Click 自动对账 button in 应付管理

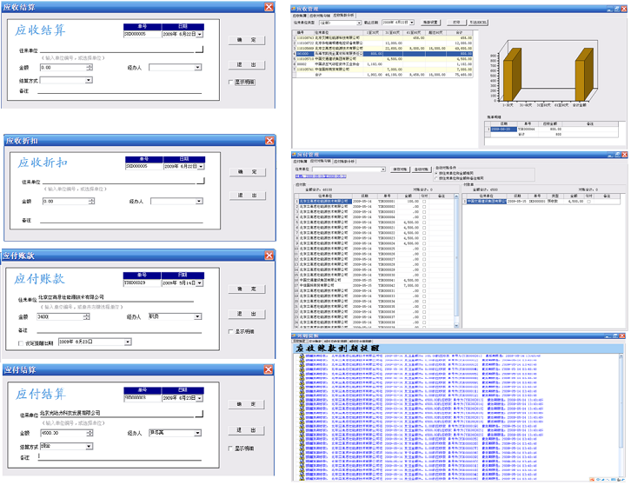[422, 169]
